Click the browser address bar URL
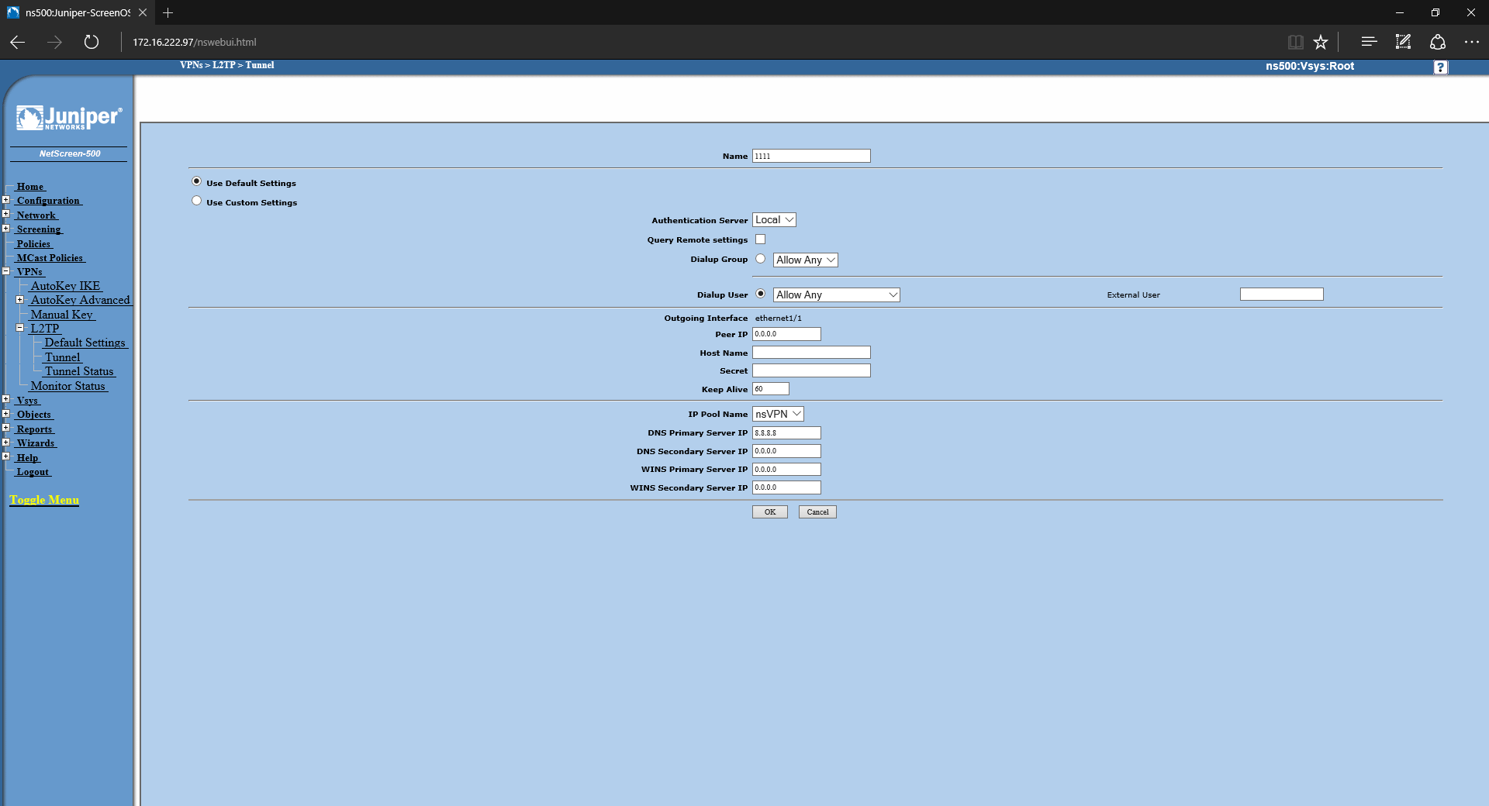 [195, 42]
